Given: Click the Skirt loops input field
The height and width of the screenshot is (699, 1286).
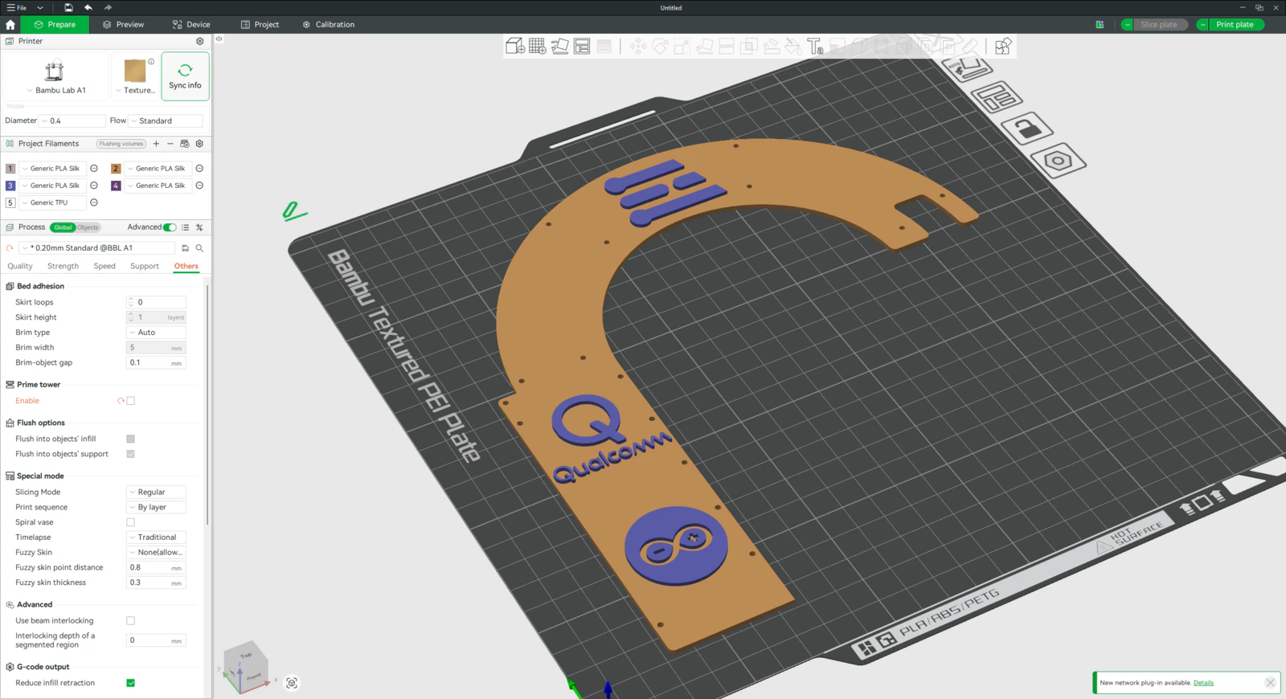Looking at the screenshot, I should [156, 303].
